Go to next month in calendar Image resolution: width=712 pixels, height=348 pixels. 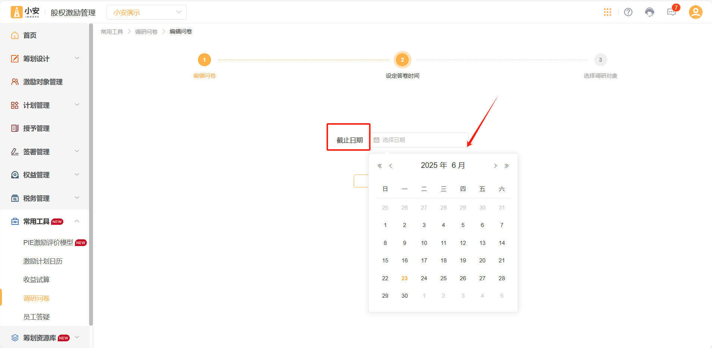(495, 166)
